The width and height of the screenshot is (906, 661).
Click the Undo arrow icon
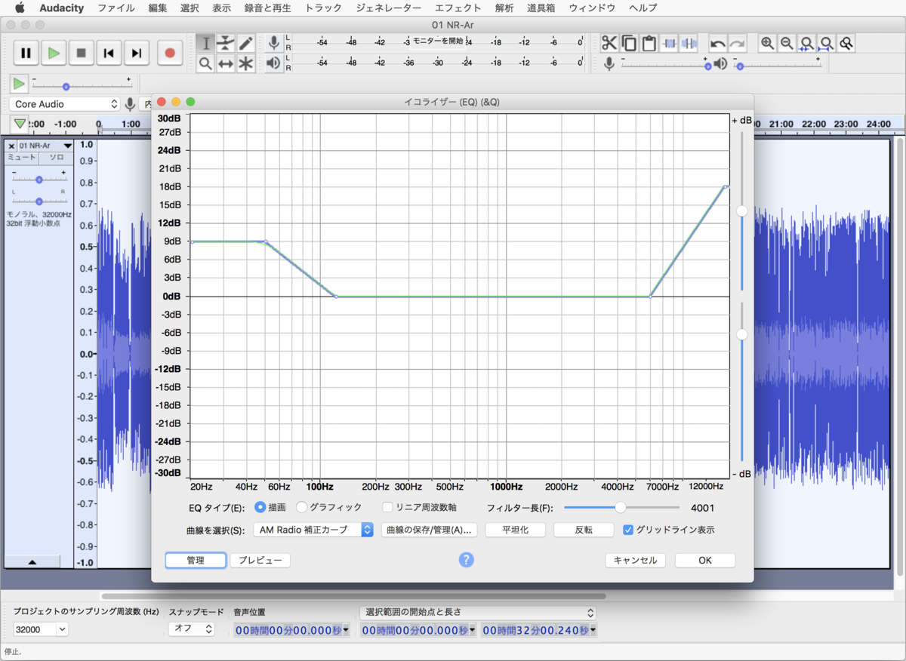[718, 43]
